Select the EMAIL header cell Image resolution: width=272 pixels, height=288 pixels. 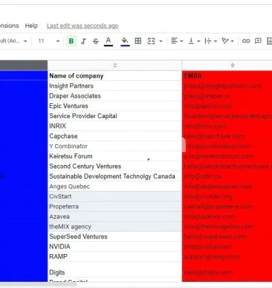(227, 76)
